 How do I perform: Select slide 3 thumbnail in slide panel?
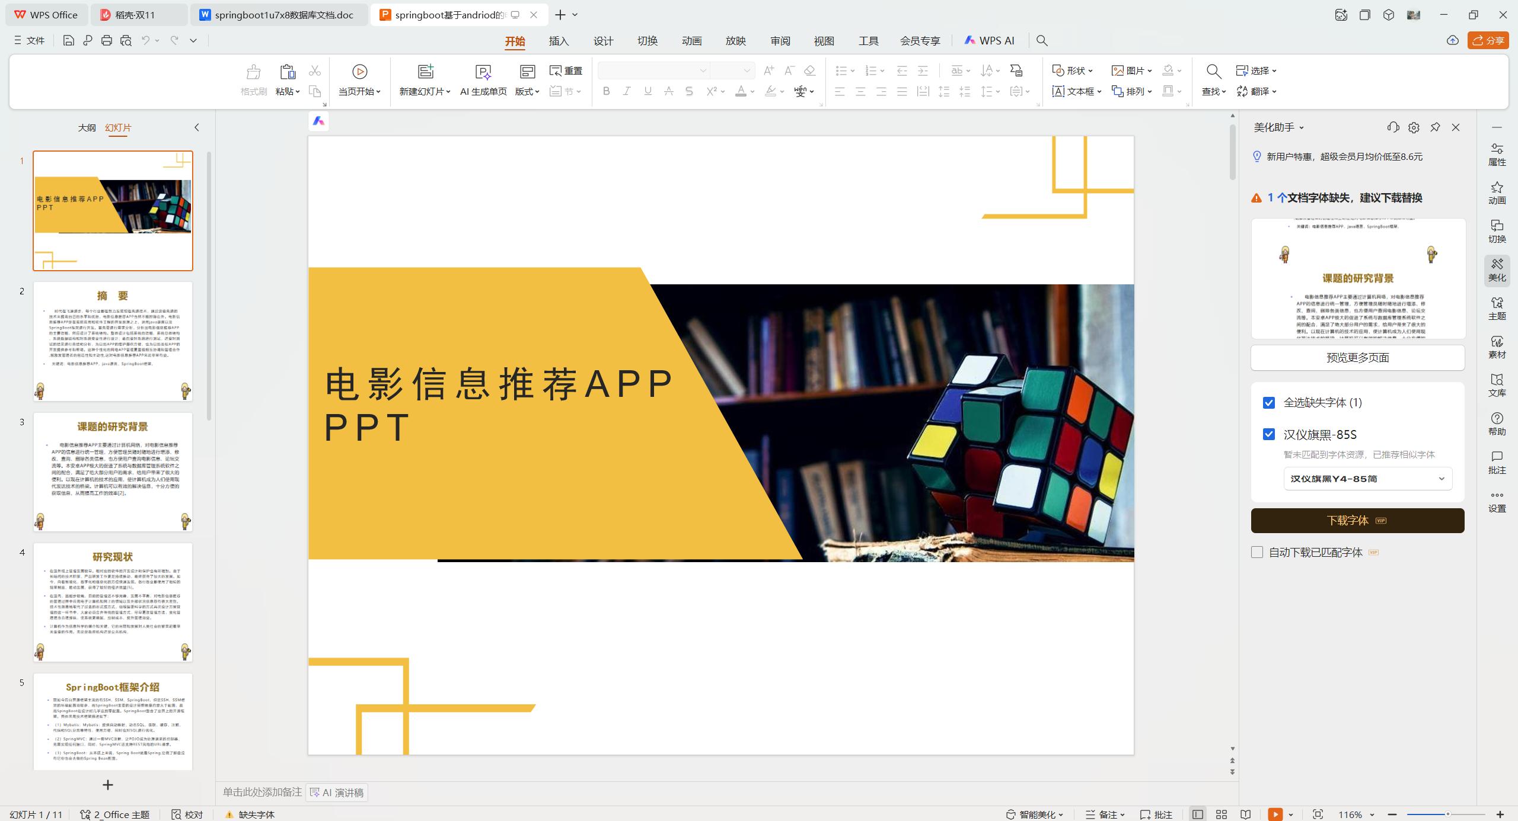(113, 472)
